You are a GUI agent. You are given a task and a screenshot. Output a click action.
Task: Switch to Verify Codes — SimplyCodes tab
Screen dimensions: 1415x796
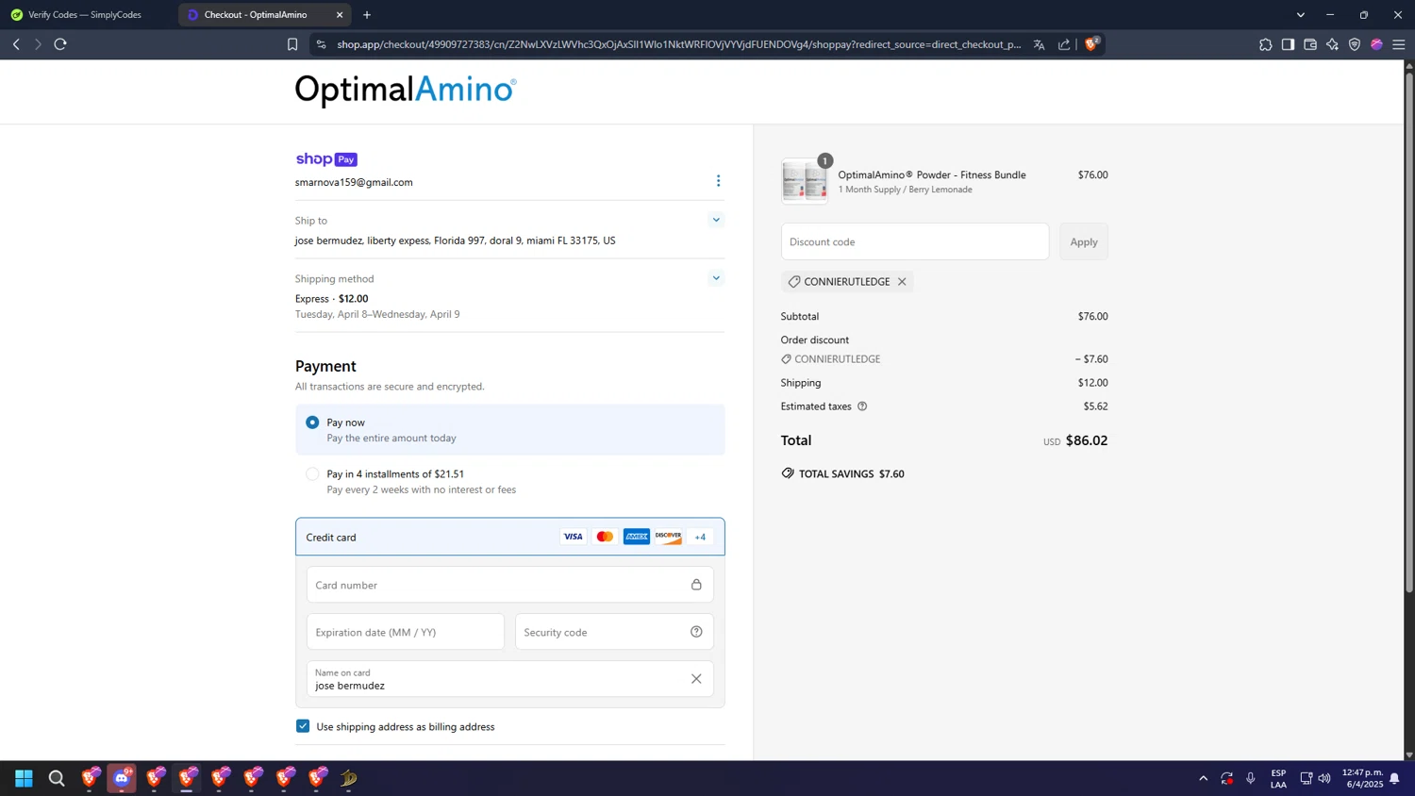pos(85,15)
